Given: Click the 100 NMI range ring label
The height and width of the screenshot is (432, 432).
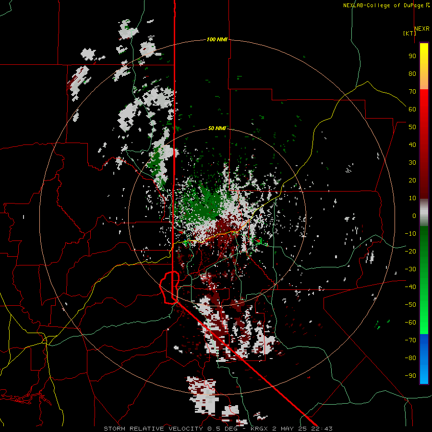Looking at the screenshot, I should coord(217,40).
